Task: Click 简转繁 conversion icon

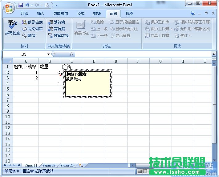Action: pos(57,29)
